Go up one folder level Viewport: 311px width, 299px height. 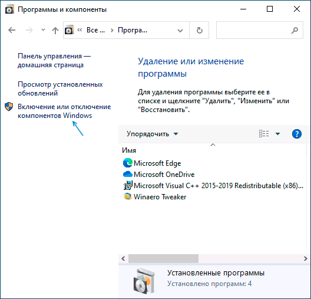pos(55,31)
